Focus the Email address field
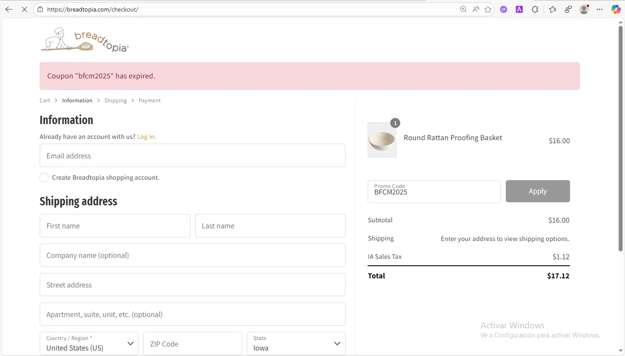 192,155
